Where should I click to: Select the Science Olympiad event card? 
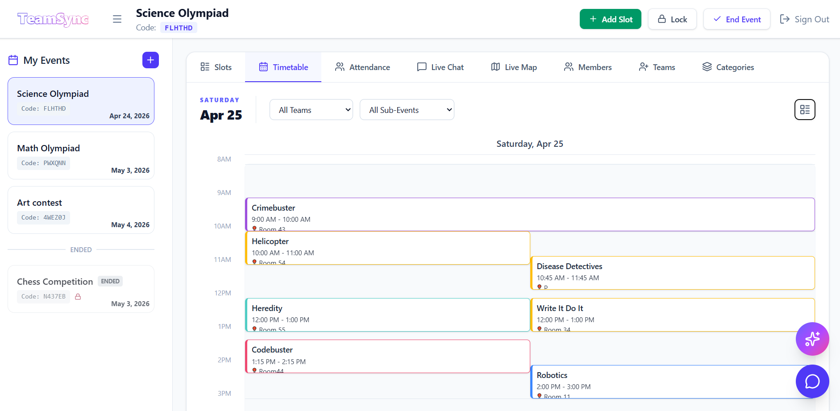coord(81,101)
